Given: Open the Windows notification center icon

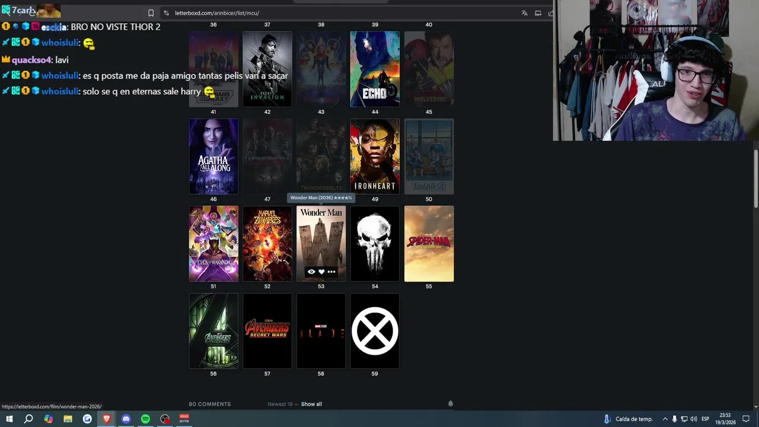Looking at the screenshot, I should pyautogui.click(x=746, y=419).
